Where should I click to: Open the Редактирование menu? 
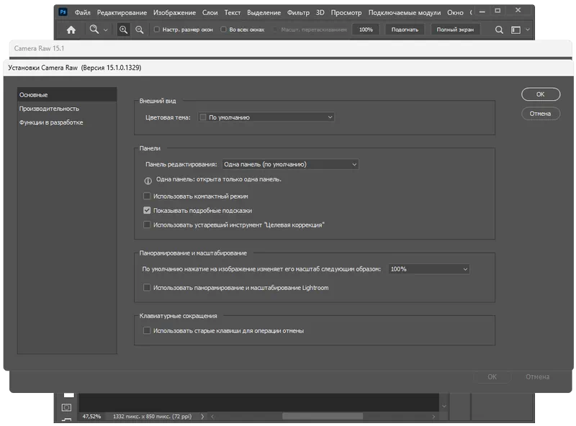(x=122, y=12)
